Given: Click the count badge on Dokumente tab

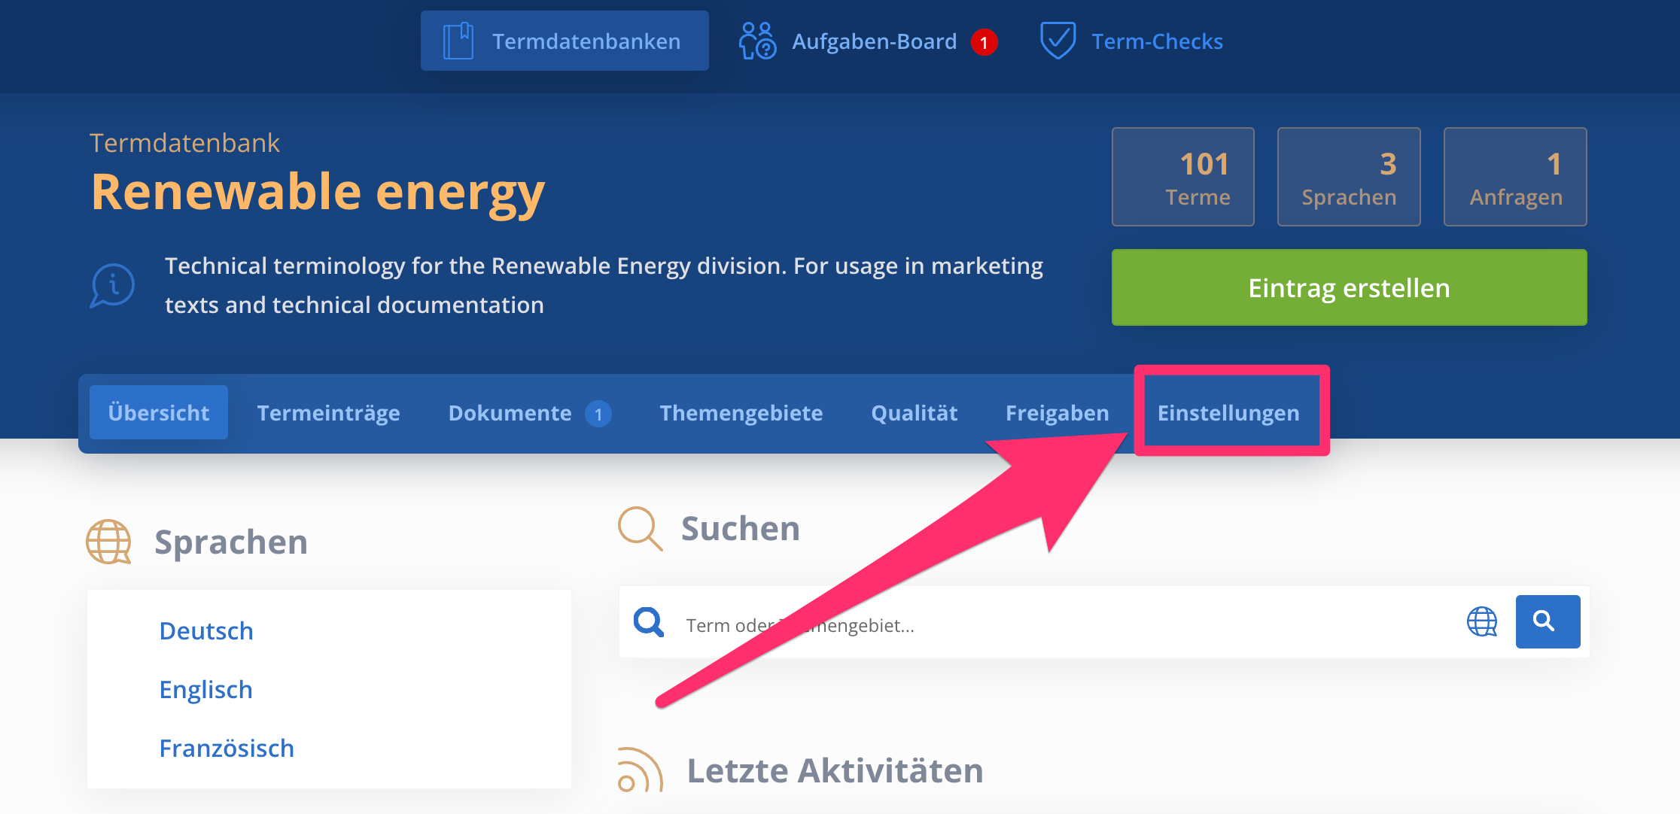Looking at the screenshot, I should point(598,414).
